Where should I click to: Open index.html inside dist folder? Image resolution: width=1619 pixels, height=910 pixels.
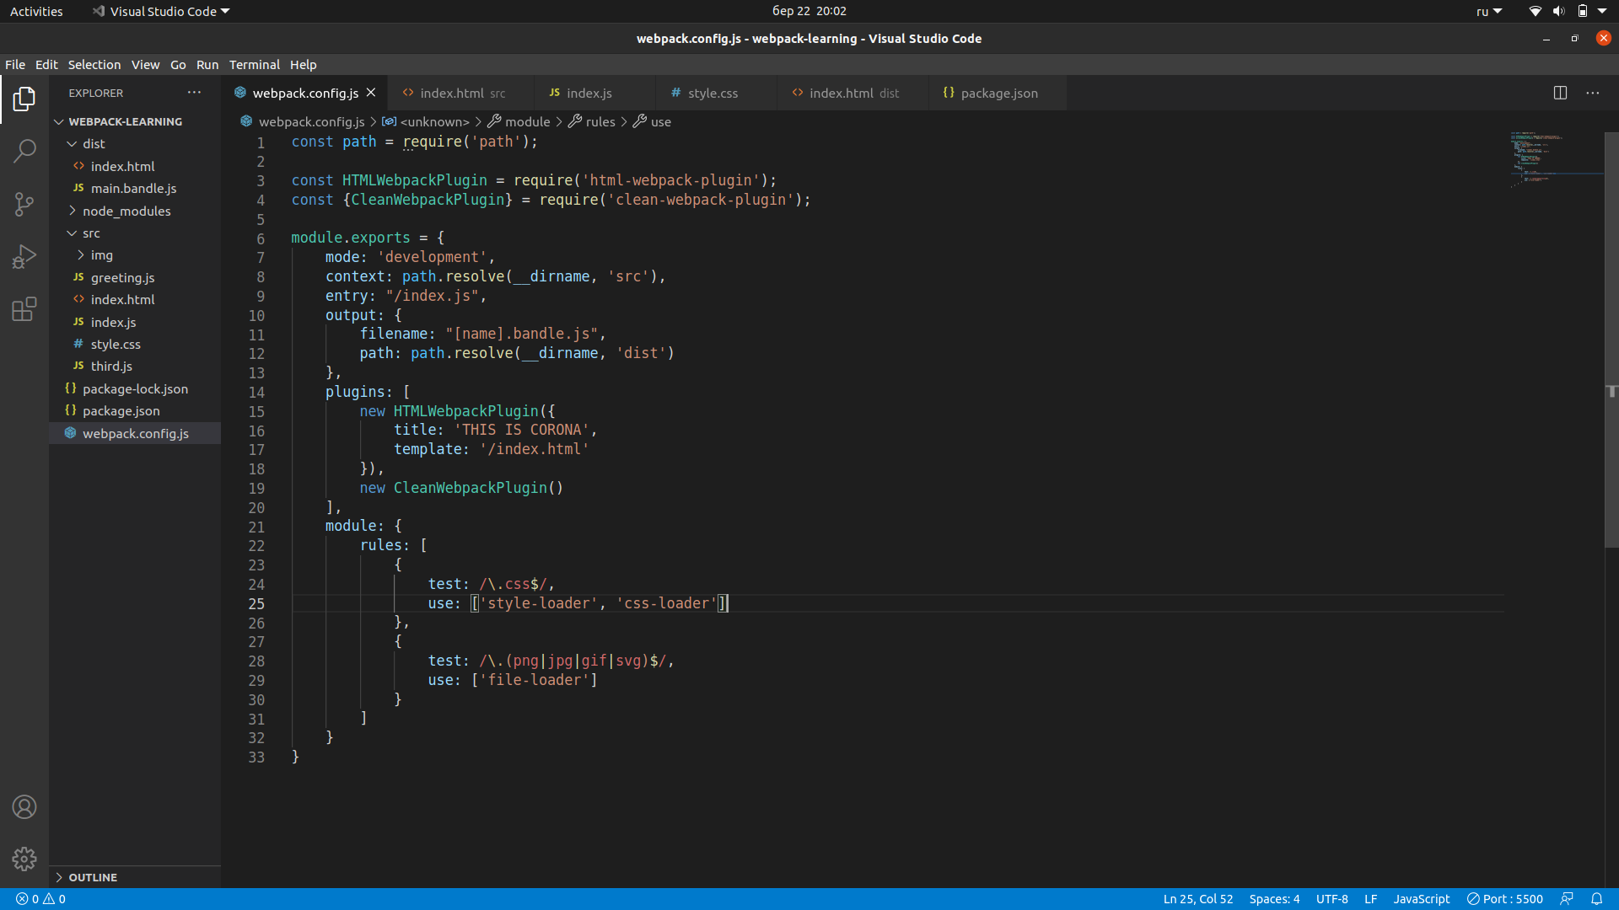pyautogui.click(x=135, y=166)
